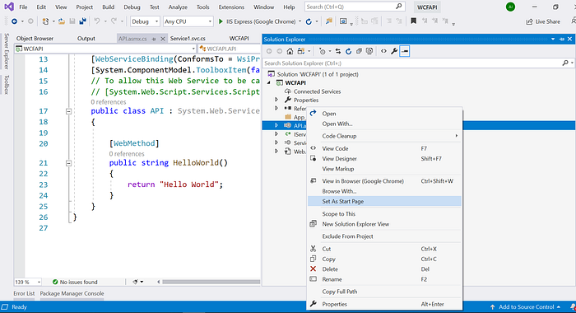Click the code cleanup broom icon

coord(135,282)
